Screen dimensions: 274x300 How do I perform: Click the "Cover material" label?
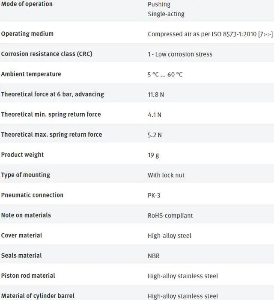click(21, 235)
